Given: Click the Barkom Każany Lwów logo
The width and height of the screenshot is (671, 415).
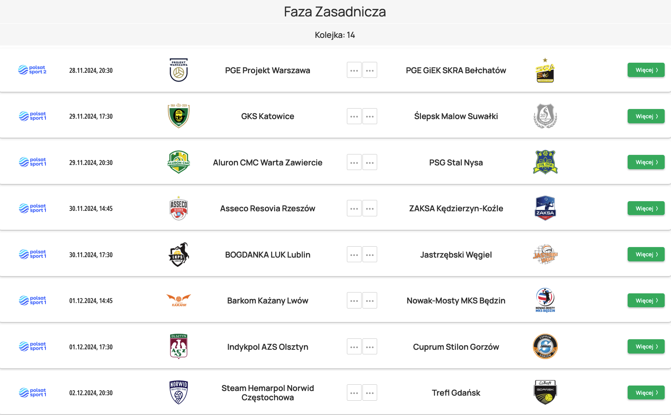Looking at the screenshot, I should click(x=178, y=301).
